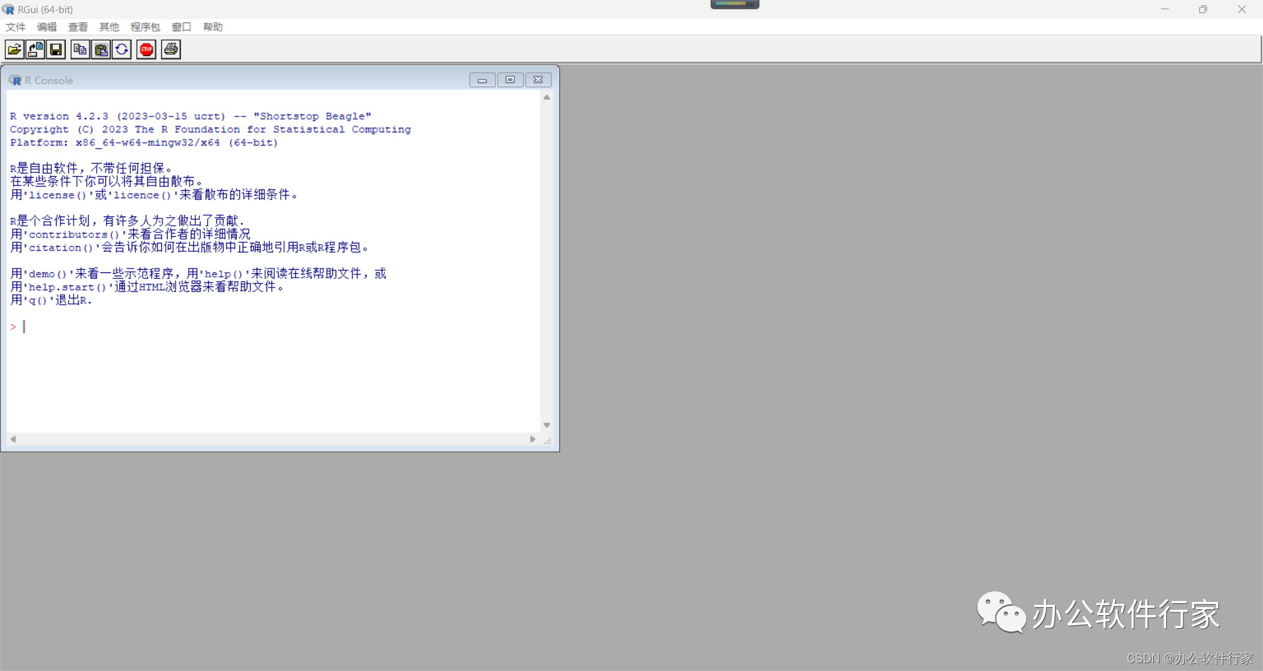This screenshot has height=671, width=1263.
Task: Click the console scroll down arrow
Action: click(547, 426)
